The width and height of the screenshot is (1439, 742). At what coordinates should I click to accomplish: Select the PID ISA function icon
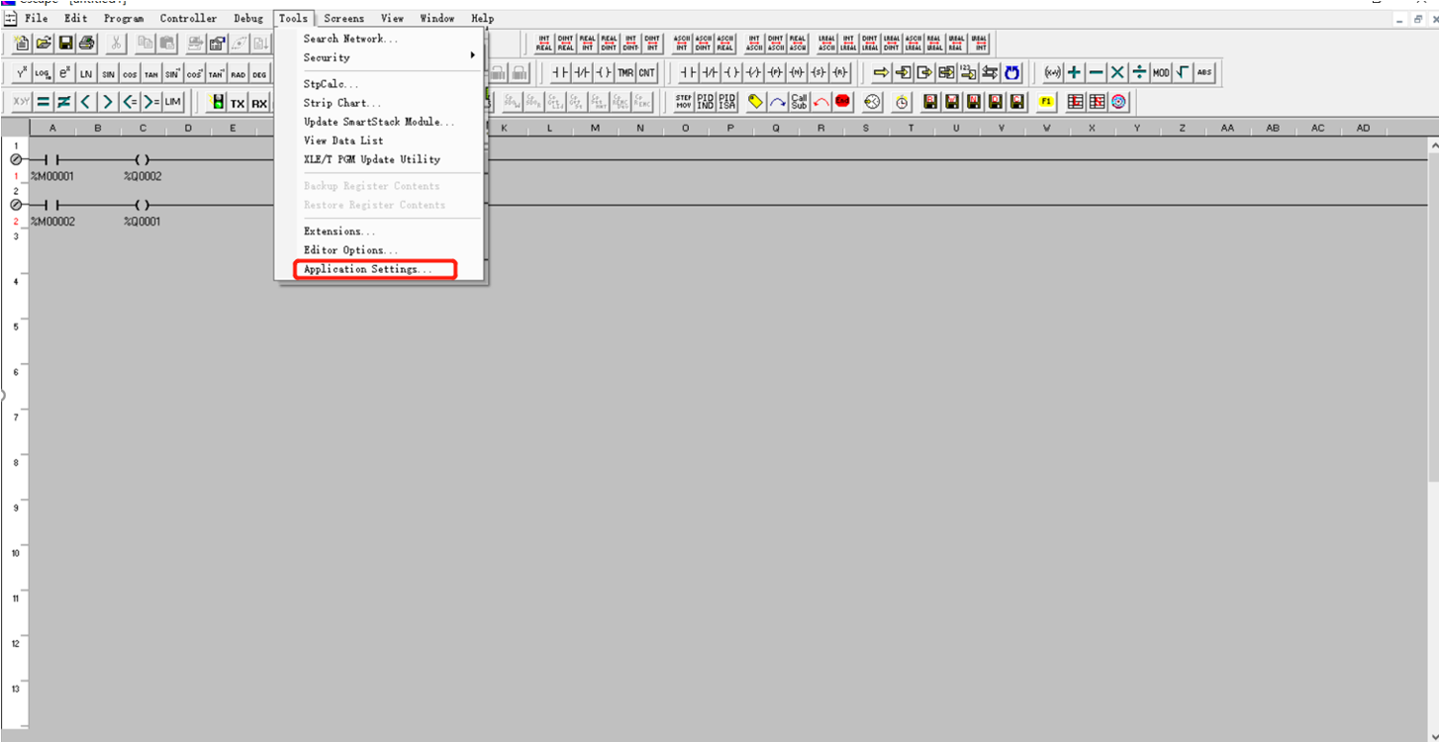(x=727, y=102)
